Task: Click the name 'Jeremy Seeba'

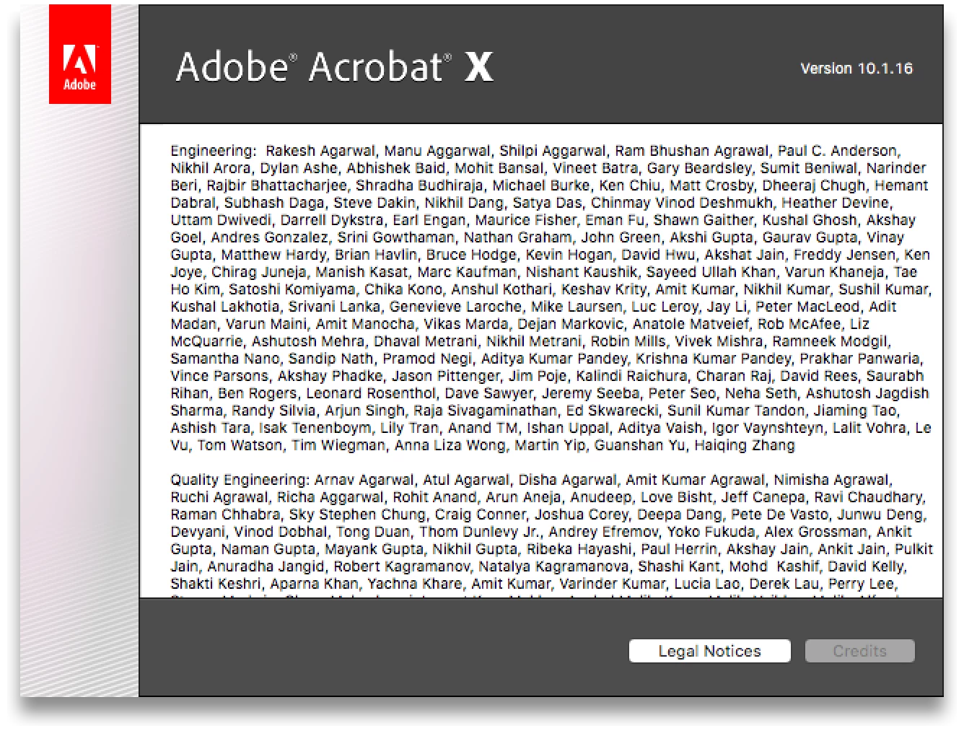Action: [590, 393]
